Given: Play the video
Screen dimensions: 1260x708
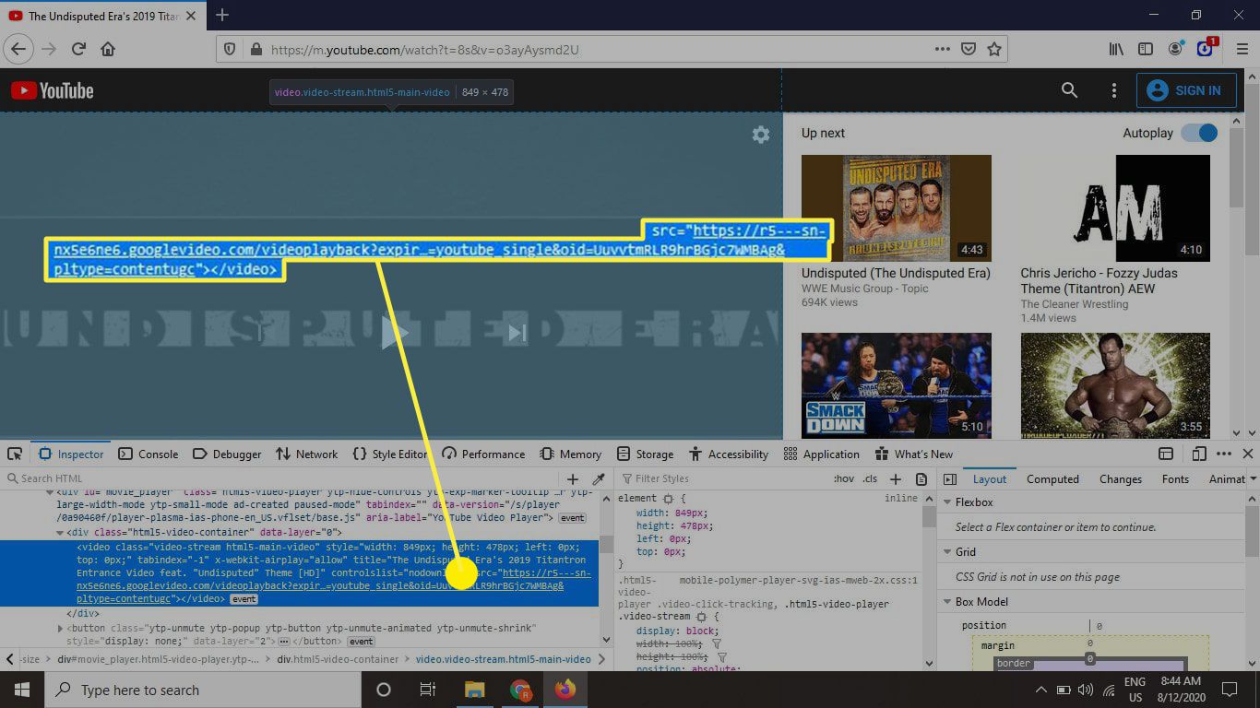Looking at the screenshot, I should pos(394,333).
